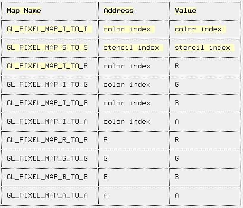Image resolution: width=243 pixels, height=208 pixels.
Task: Click the Address column header
Action: [119, 11]
